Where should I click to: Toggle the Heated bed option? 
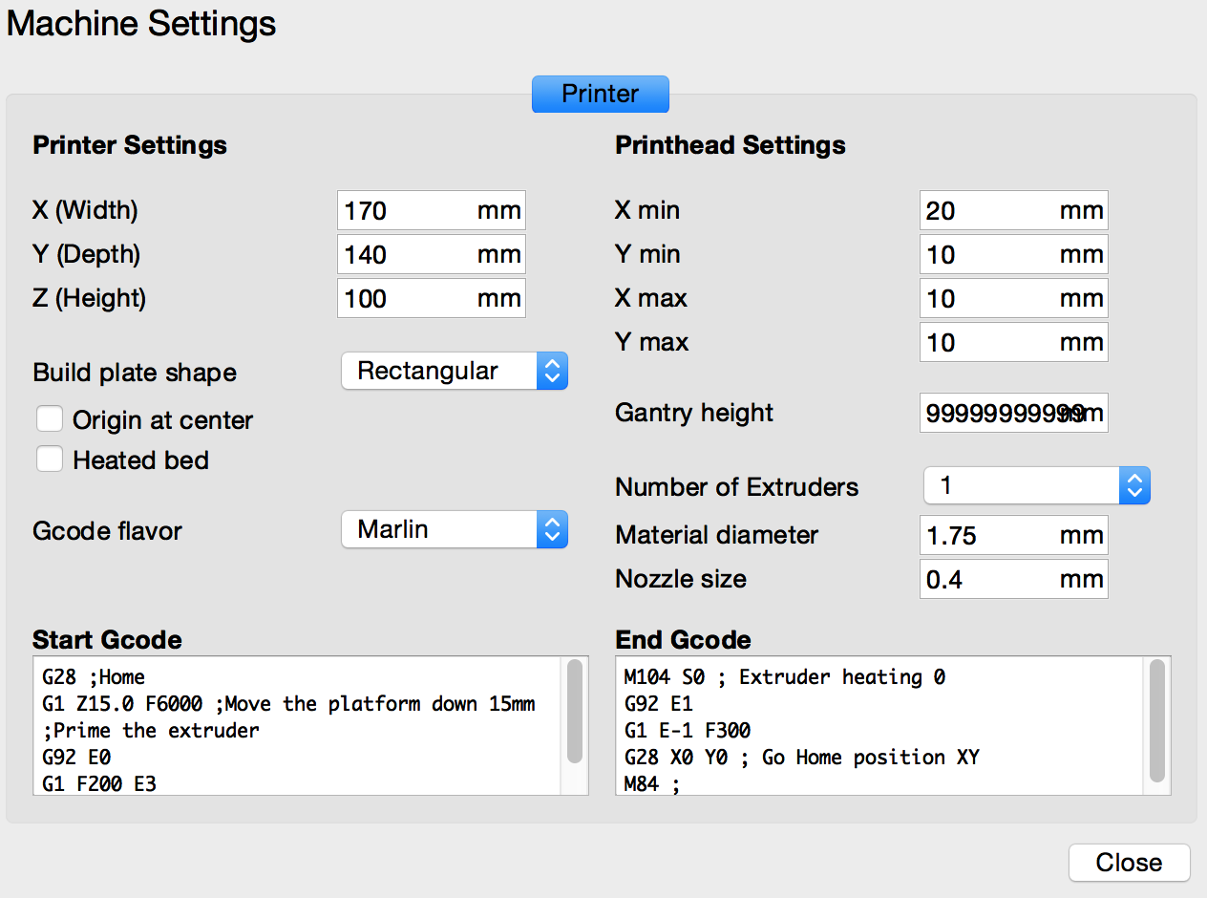49,459
